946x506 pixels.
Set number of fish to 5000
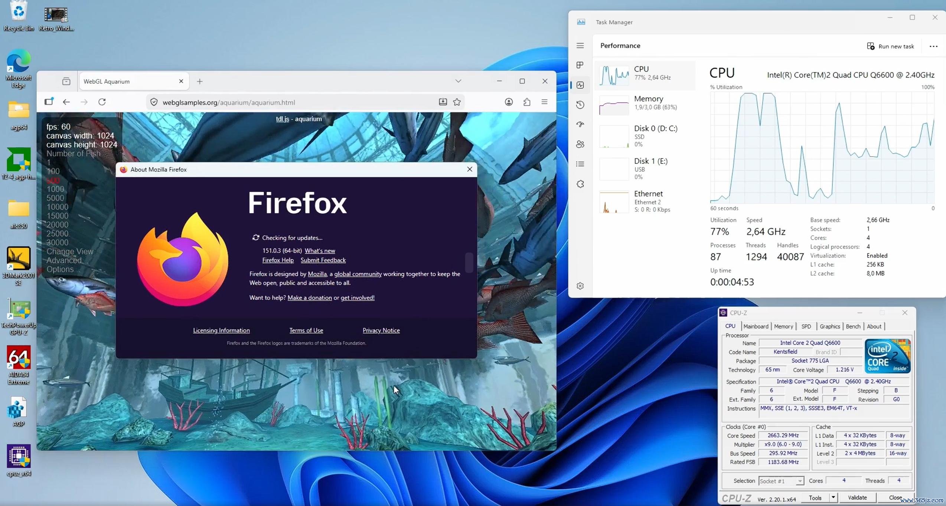[55, 198]
